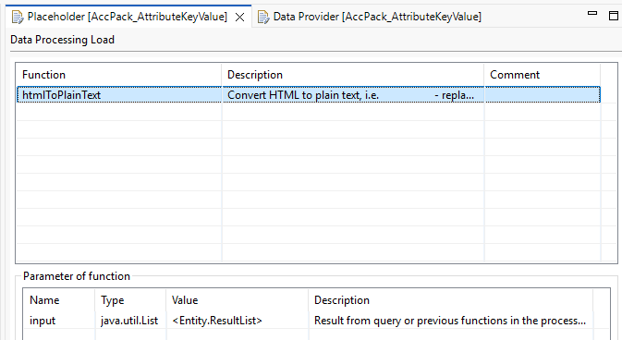Screen dimensions: 622x340
Task: Click 'Result from query or previous functions' description
Action: 450,321
